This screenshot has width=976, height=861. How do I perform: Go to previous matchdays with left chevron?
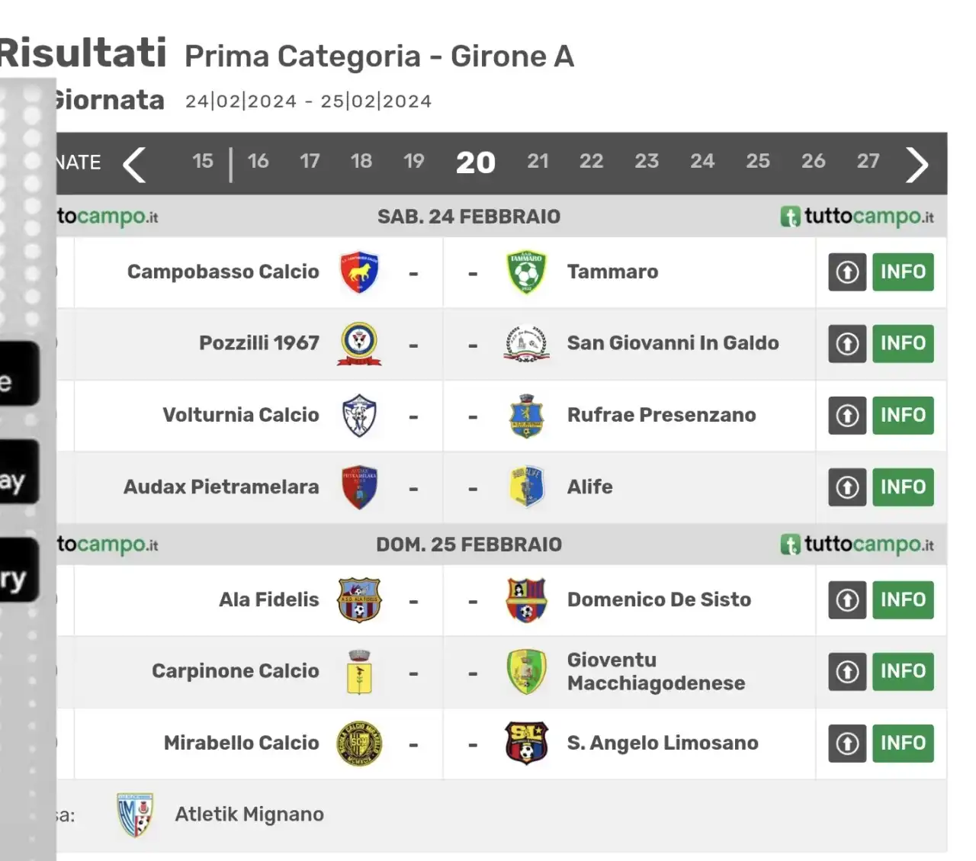point(134,164)
